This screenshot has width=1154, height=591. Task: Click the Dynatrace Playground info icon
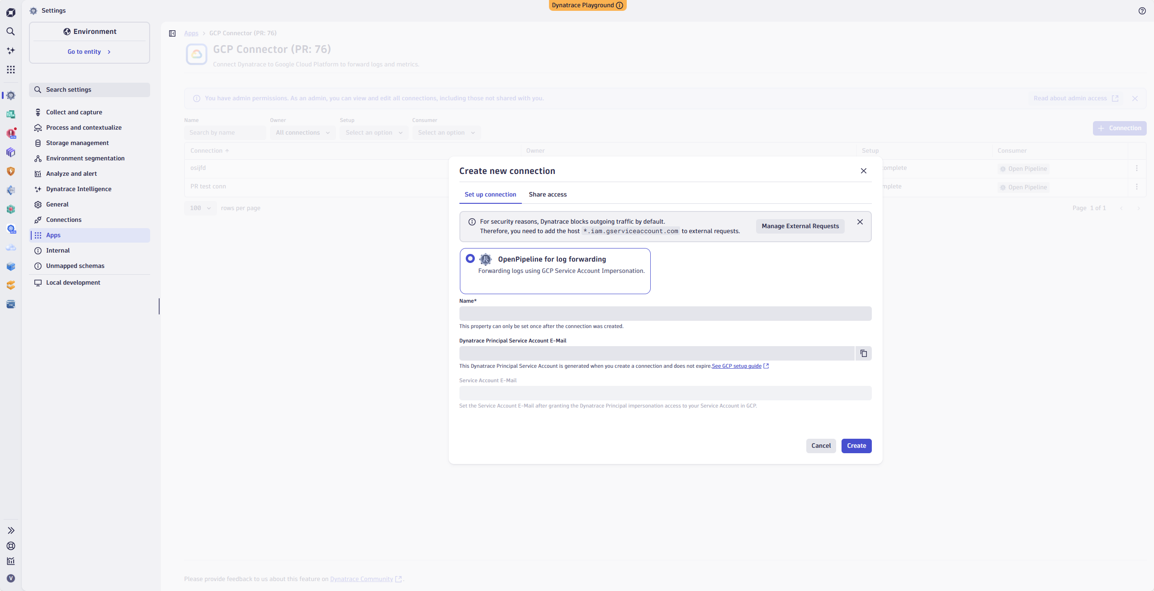click(620, 5)
